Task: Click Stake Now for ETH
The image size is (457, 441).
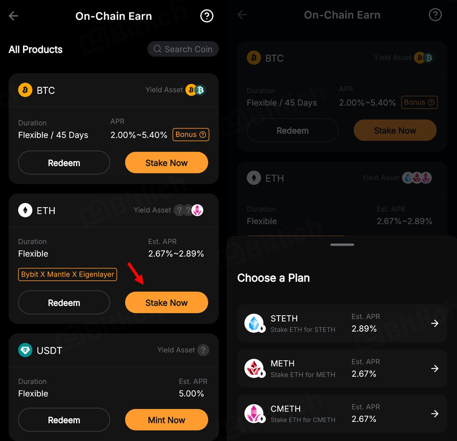Action: pyautogui.click(x=166, y=303)
